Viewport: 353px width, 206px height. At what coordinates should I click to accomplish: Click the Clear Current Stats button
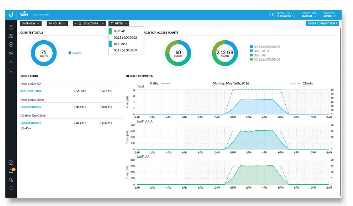(322, 23)
